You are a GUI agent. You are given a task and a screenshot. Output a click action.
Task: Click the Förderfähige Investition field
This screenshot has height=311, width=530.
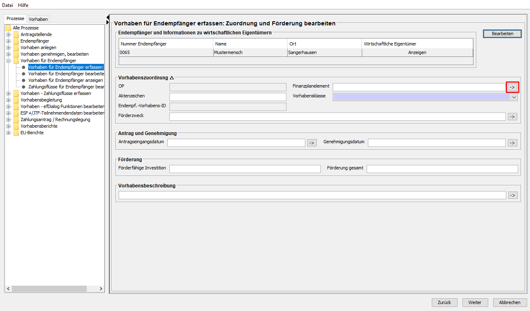245,169
